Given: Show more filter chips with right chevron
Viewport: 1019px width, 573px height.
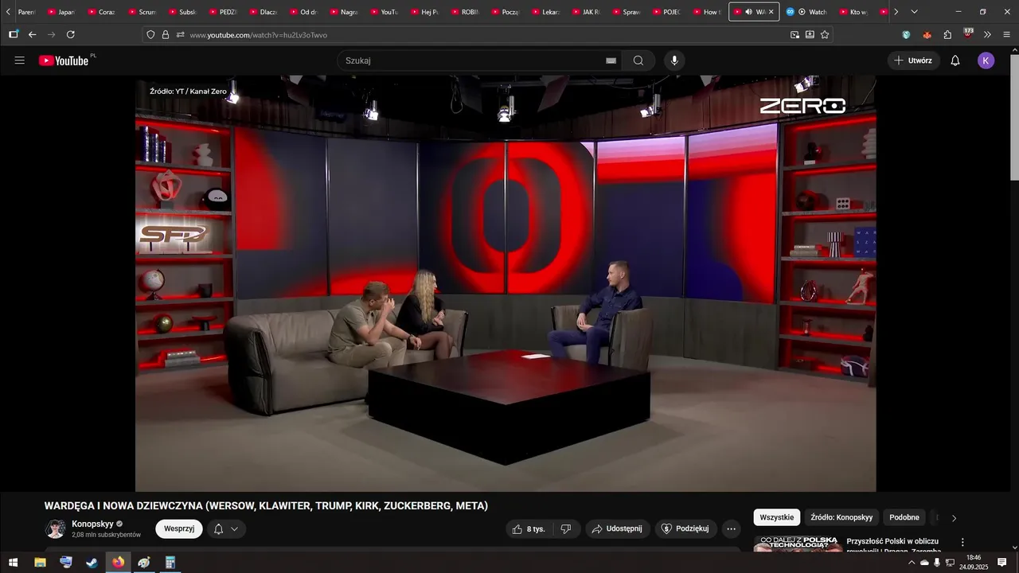Looking at the screenshot, I should [x=954, y=518].
